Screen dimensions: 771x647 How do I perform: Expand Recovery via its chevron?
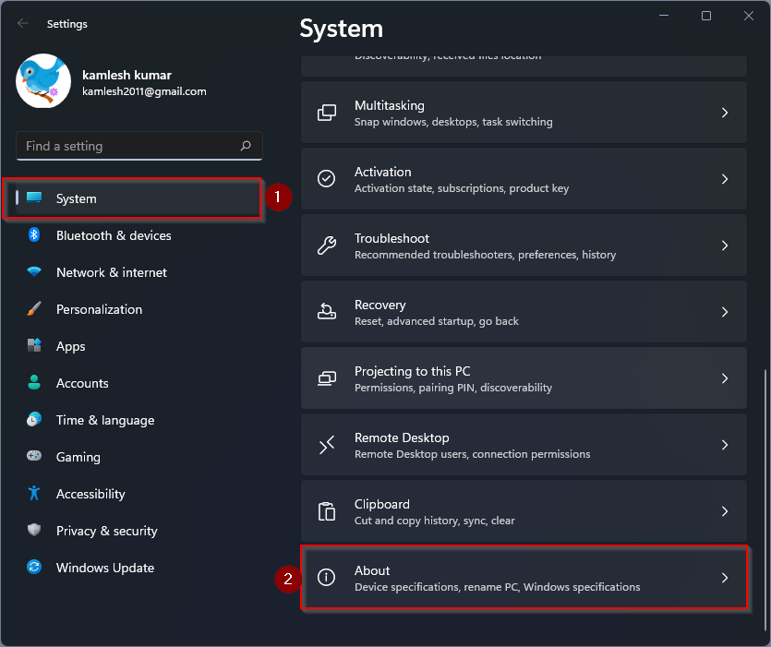(724, 312)
